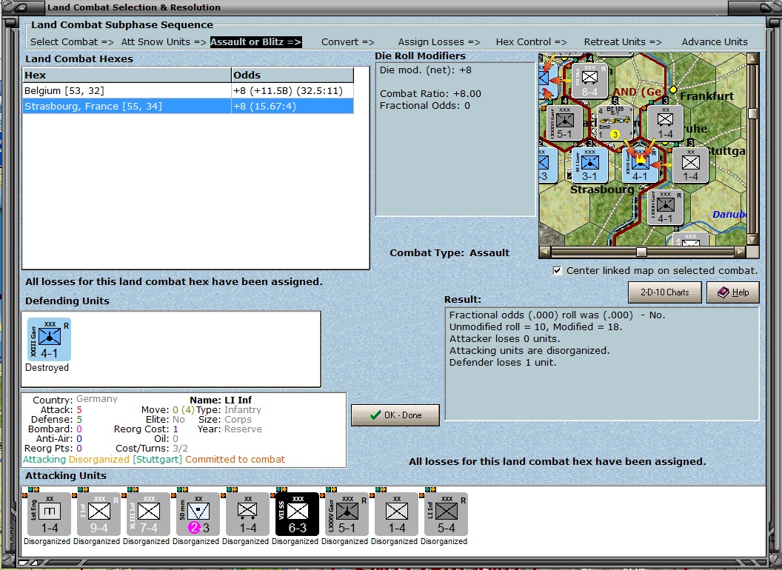Click the 4-1 blue counter at Strasbourg

point(641,166)
